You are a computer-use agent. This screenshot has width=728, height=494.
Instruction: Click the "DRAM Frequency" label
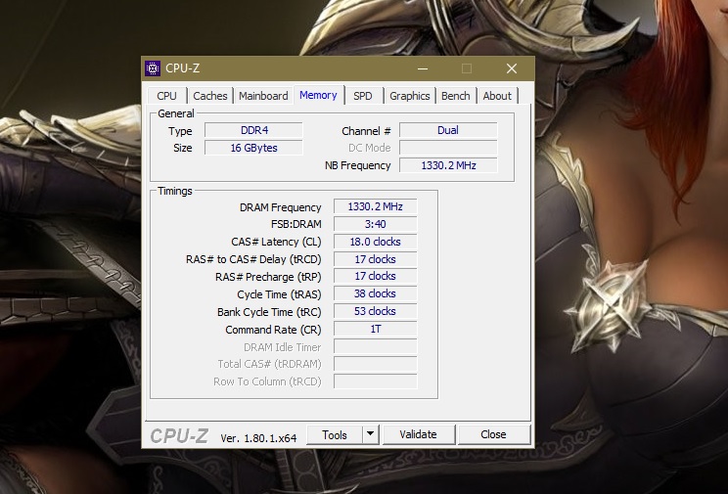pos(281,207)
